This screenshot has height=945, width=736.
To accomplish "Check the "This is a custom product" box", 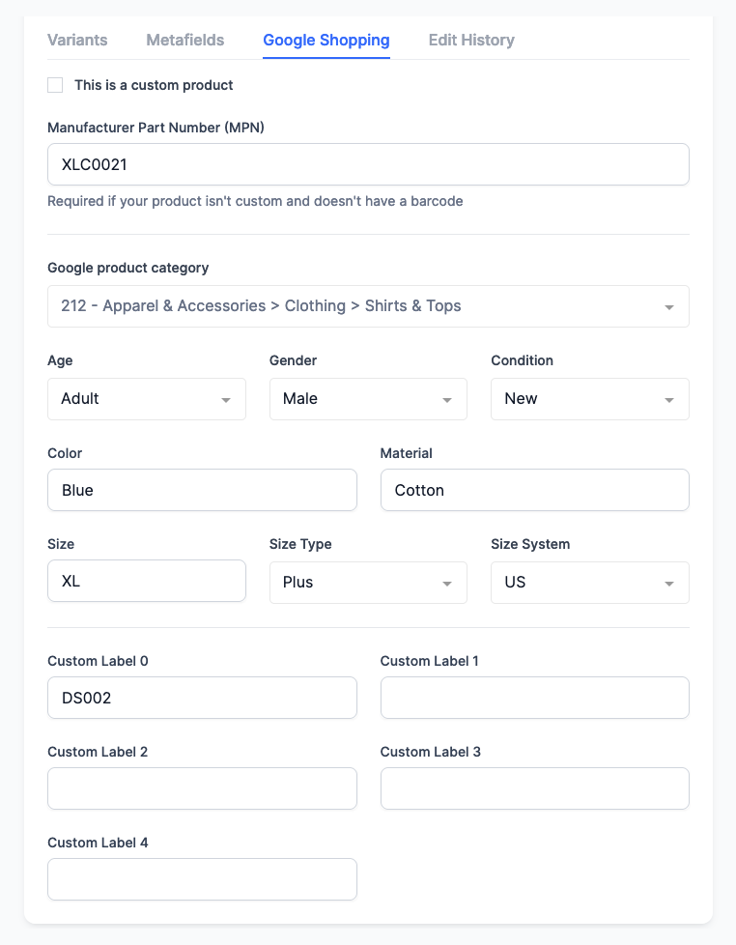I will click(55, 85).
